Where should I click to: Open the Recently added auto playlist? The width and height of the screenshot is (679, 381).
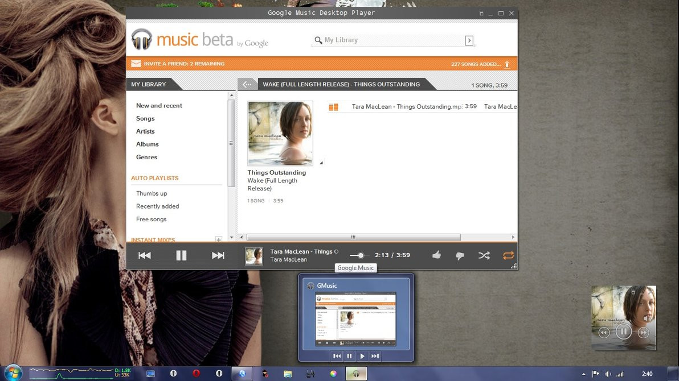coord(157,206)
